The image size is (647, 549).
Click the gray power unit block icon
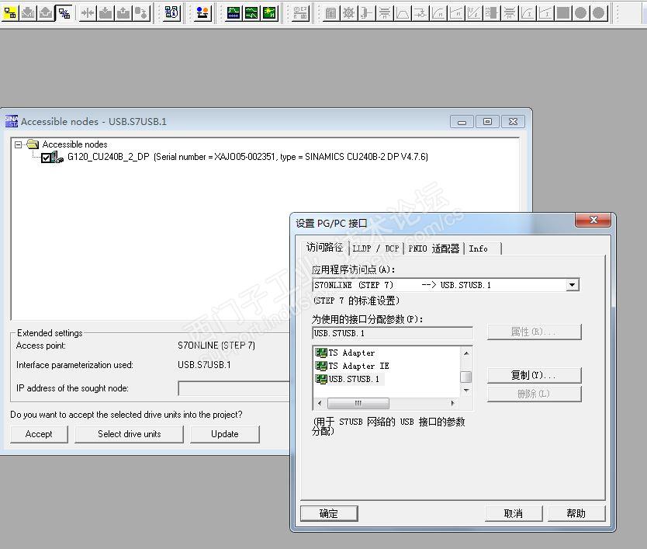pyautogui.click(x=491, y=13)
